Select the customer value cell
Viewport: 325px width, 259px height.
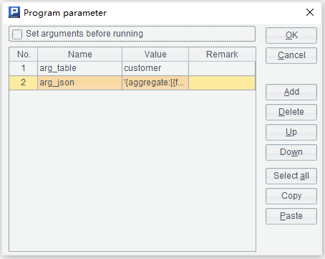[x=155, y=68]
